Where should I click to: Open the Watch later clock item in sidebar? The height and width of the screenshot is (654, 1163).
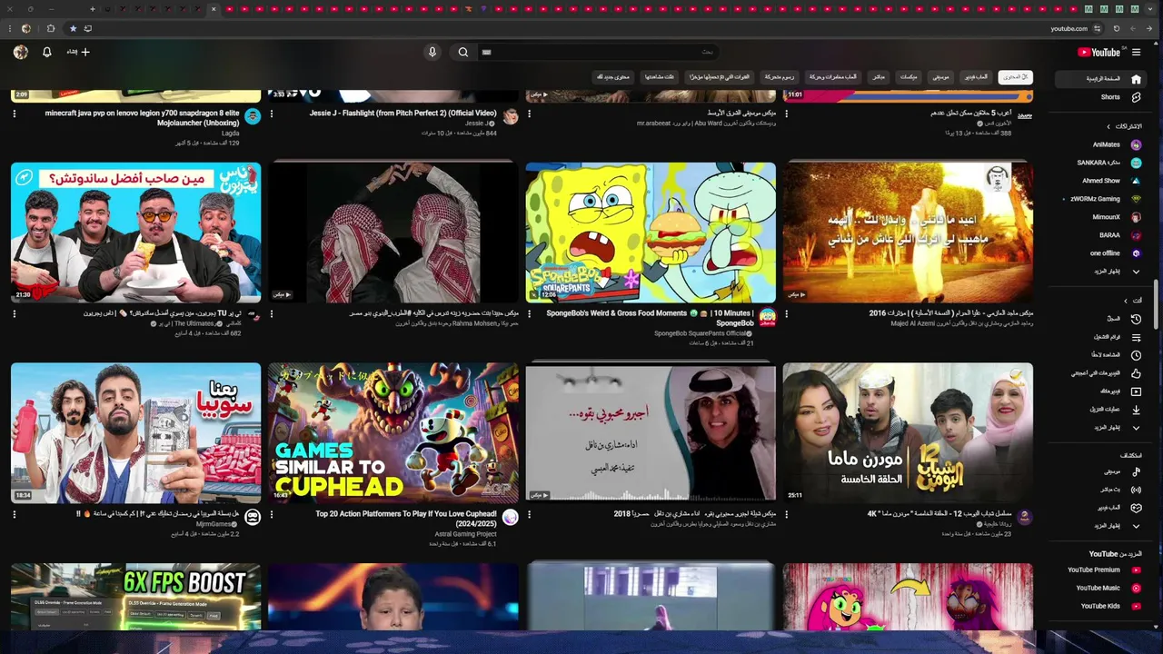1136,355
